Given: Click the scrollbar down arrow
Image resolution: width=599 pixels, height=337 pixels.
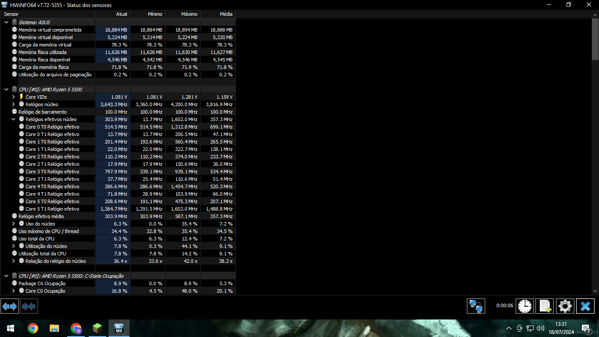Looking at the screenshot, I should point(595,290).
